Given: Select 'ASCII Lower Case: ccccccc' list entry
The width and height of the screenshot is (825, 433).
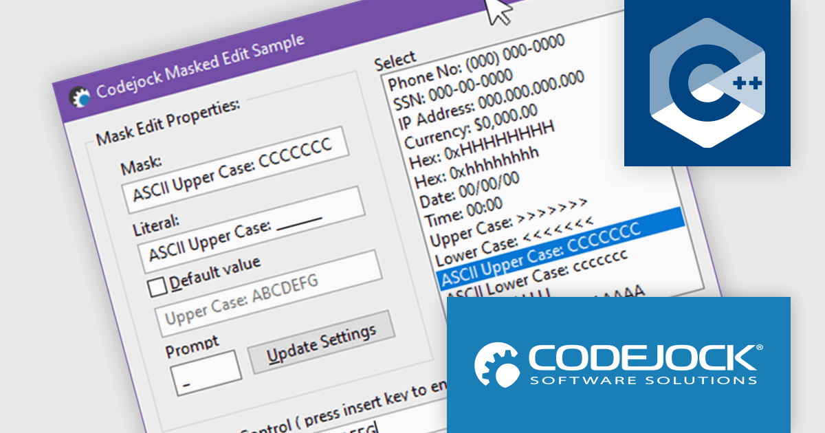Looking at the screenshot, I should coord(538,278).
